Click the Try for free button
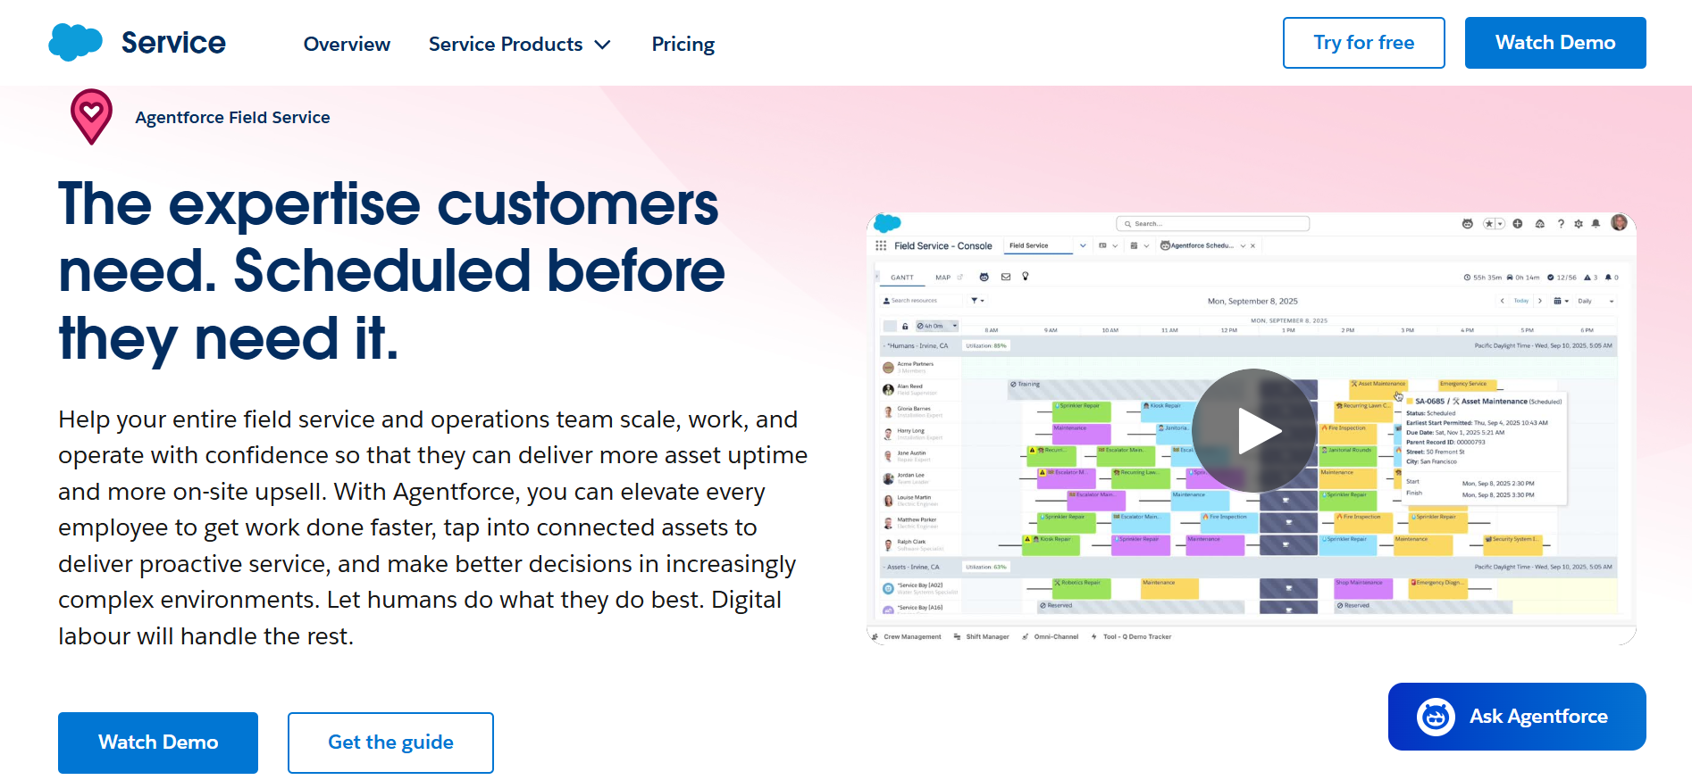Image resolution: width=1692 pixels, height=780 pixels. tap(1364, 43)
